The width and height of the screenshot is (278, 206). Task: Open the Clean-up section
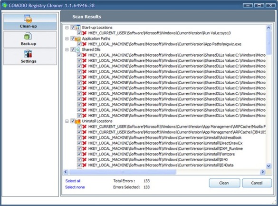tap(30, 22)
